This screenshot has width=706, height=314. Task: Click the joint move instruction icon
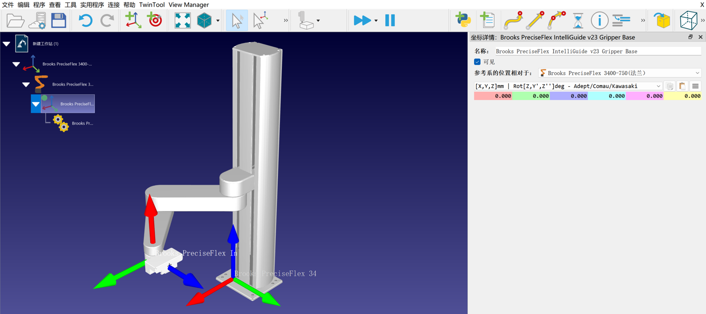(513, 21)
